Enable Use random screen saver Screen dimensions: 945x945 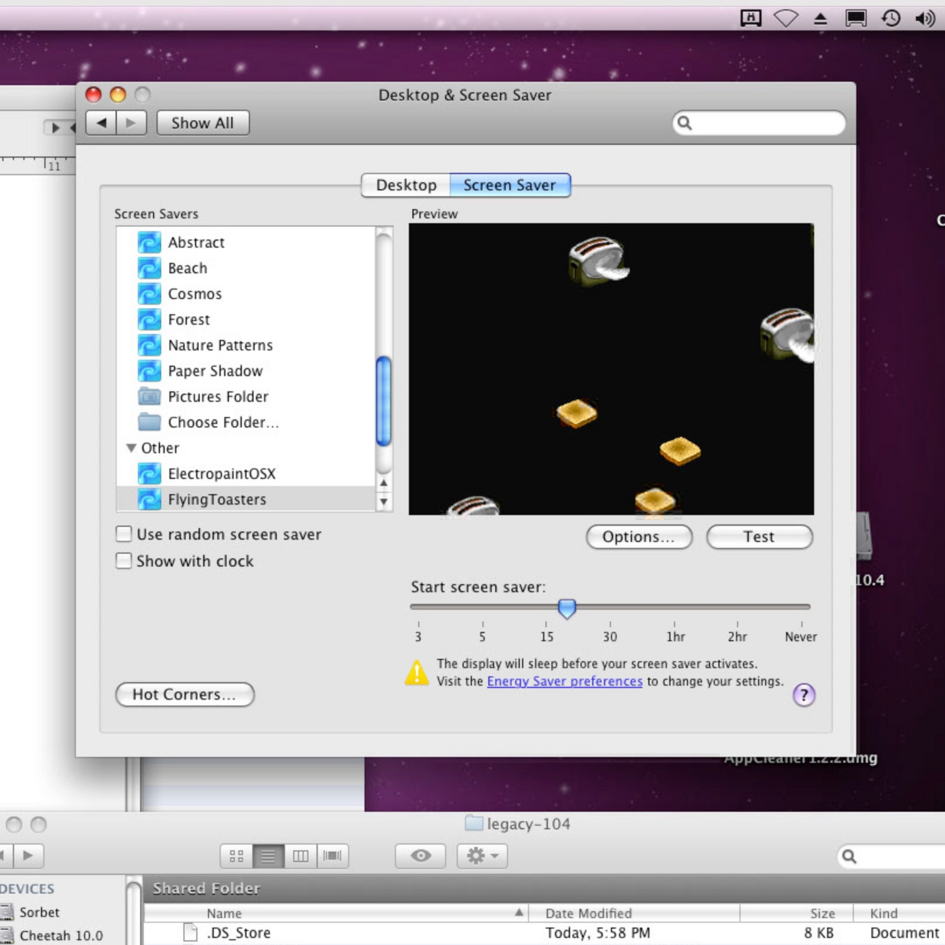click(x=124, y=534)
